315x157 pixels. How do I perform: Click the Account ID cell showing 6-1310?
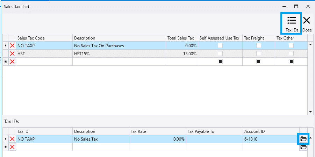[x=271, y=139]
